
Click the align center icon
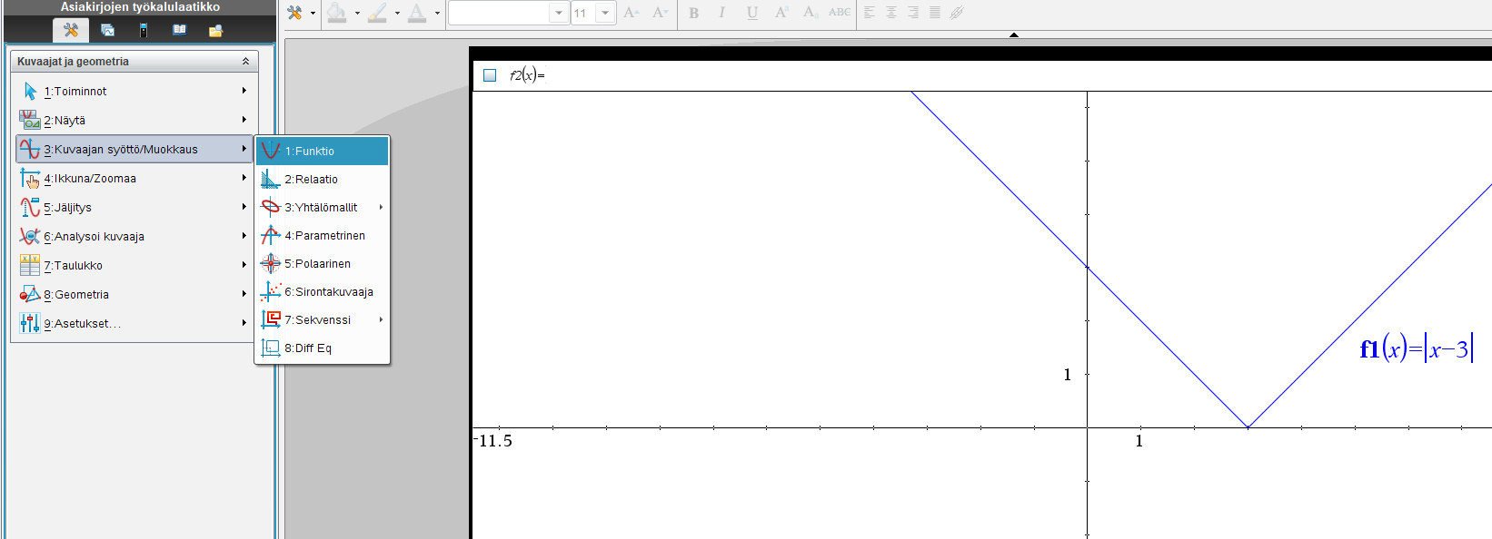pyautogui.click(x=891, y=13)
